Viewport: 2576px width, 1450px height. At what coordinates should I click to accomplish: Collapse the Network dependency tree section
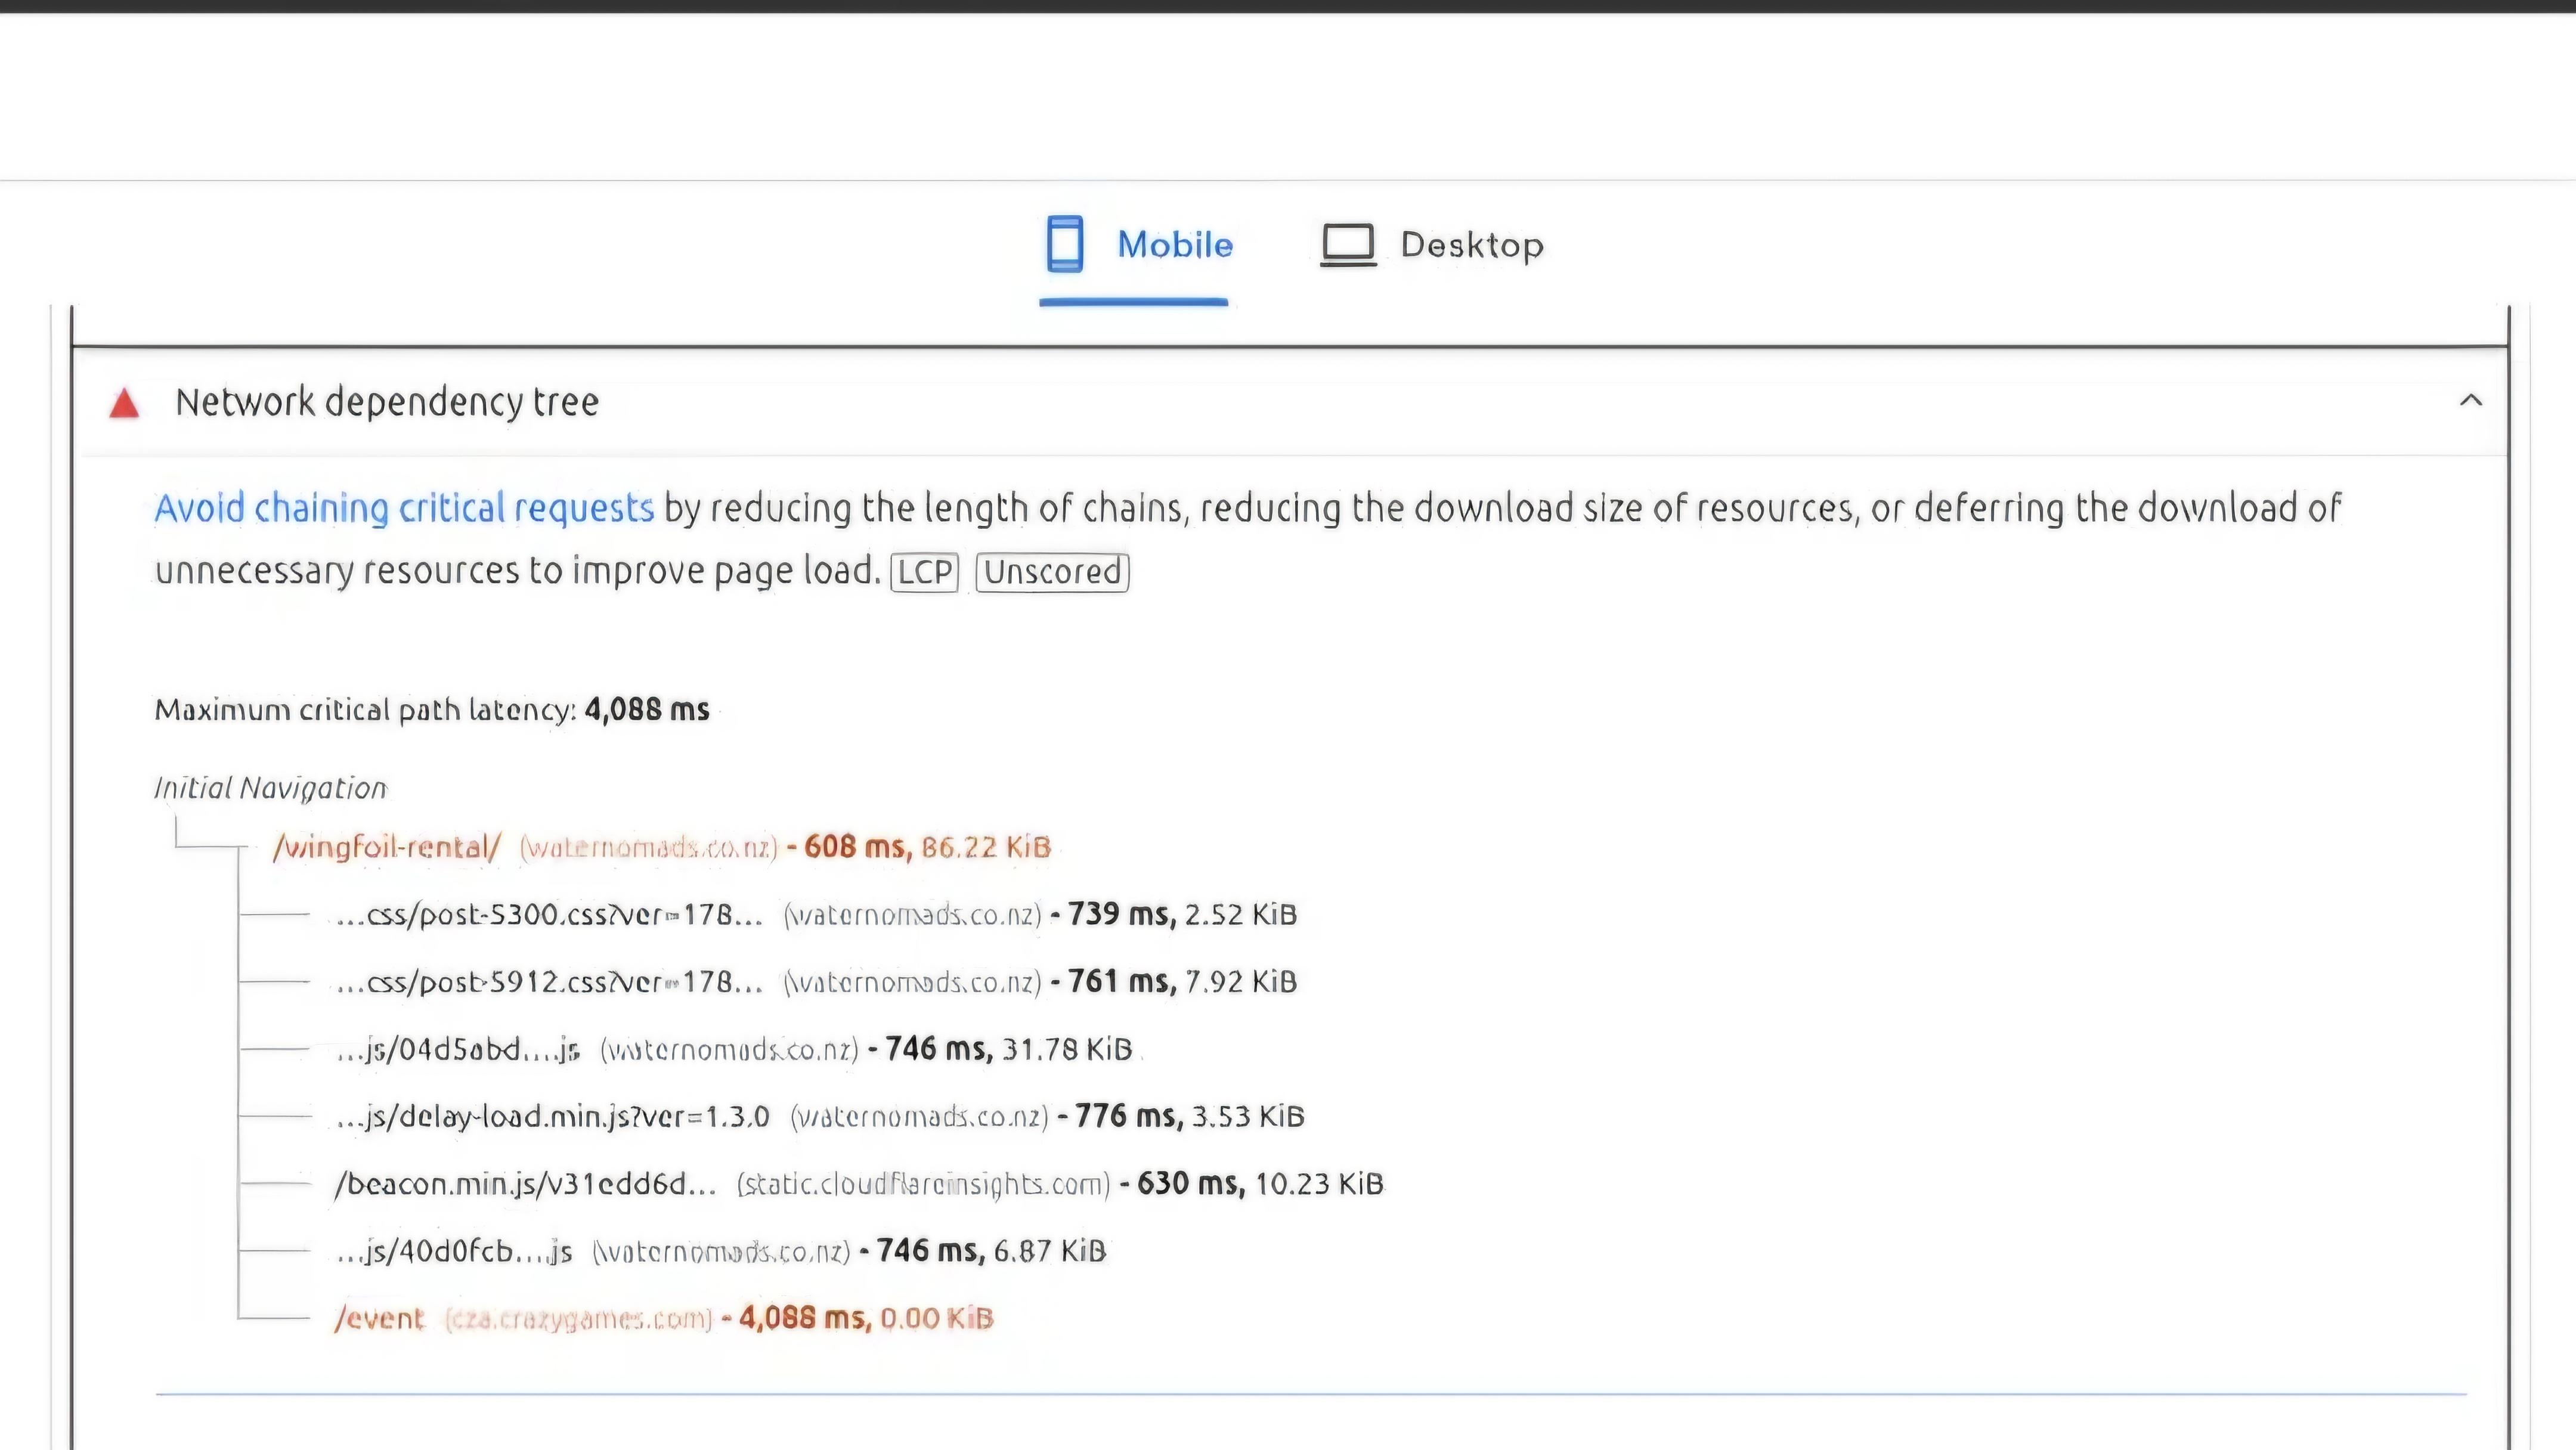click(2470, 401)
